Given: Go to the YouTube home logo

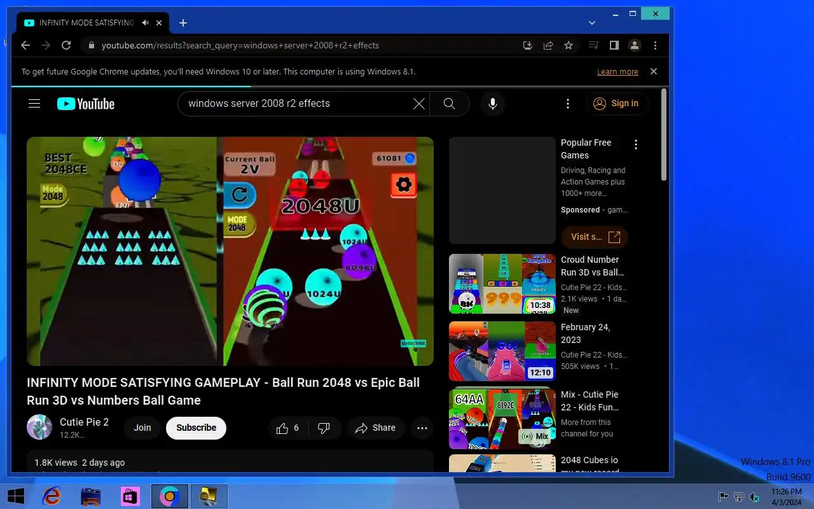Looking at the screenshot, I should (x=86, y=104).
